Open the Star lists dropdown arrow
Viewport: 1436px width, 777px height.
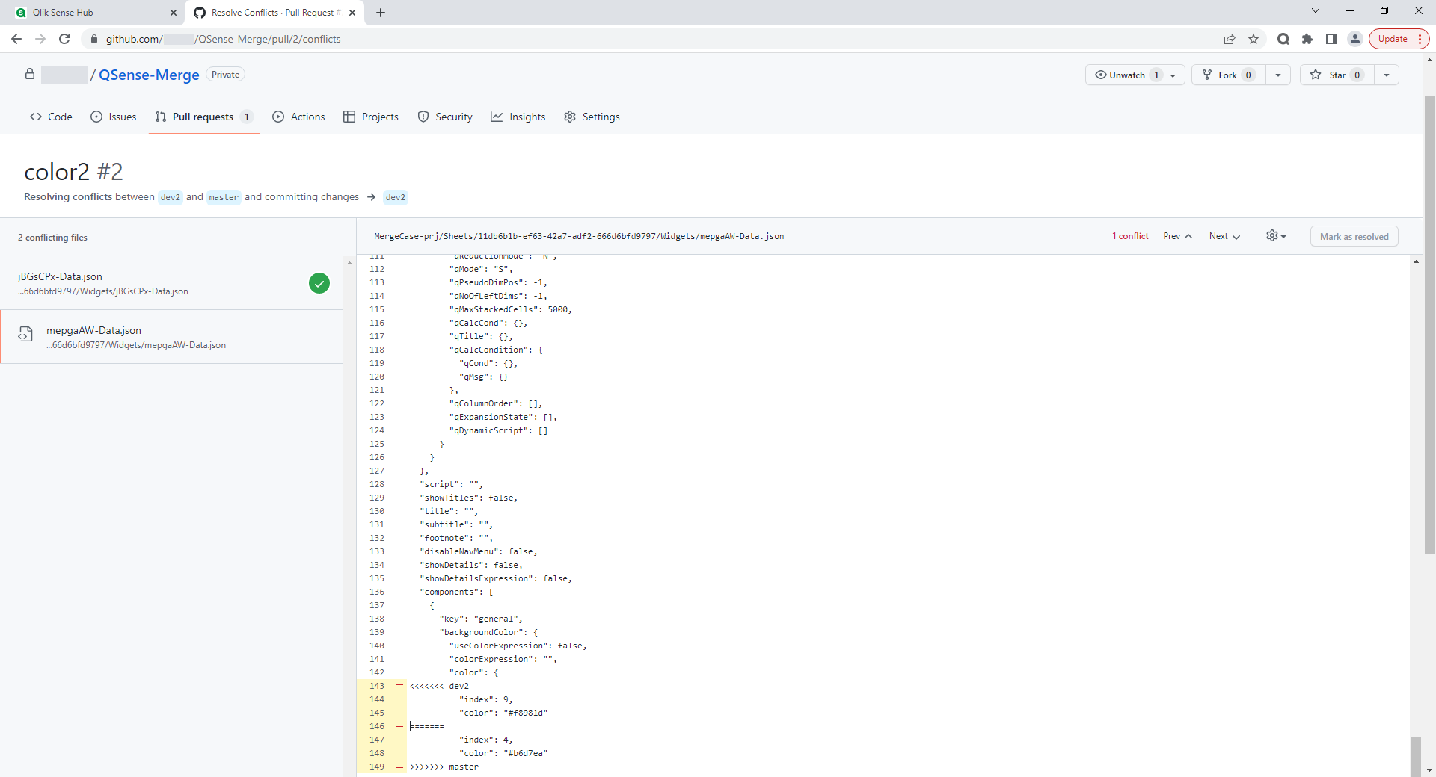tap(1387, 75)
